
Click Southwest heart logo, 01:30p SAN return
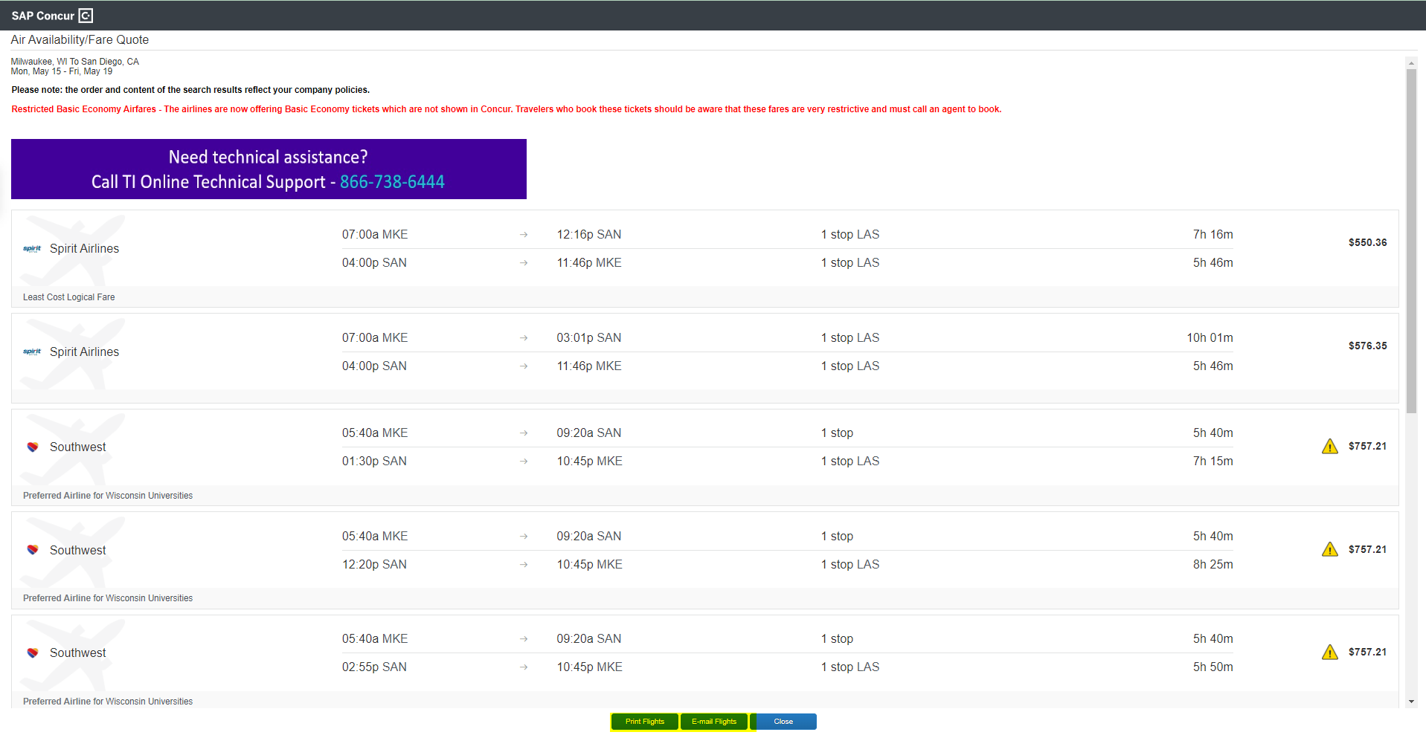click(33, 447)
